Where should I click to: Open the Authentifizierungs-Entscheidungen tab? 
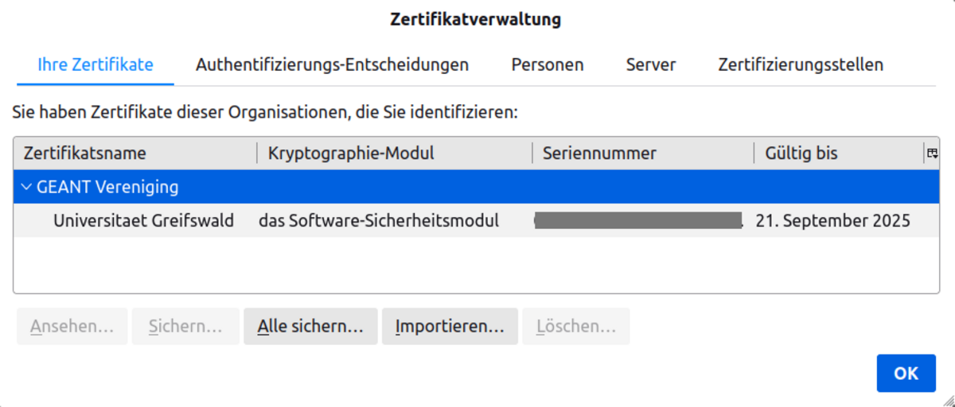pos(332,65)
